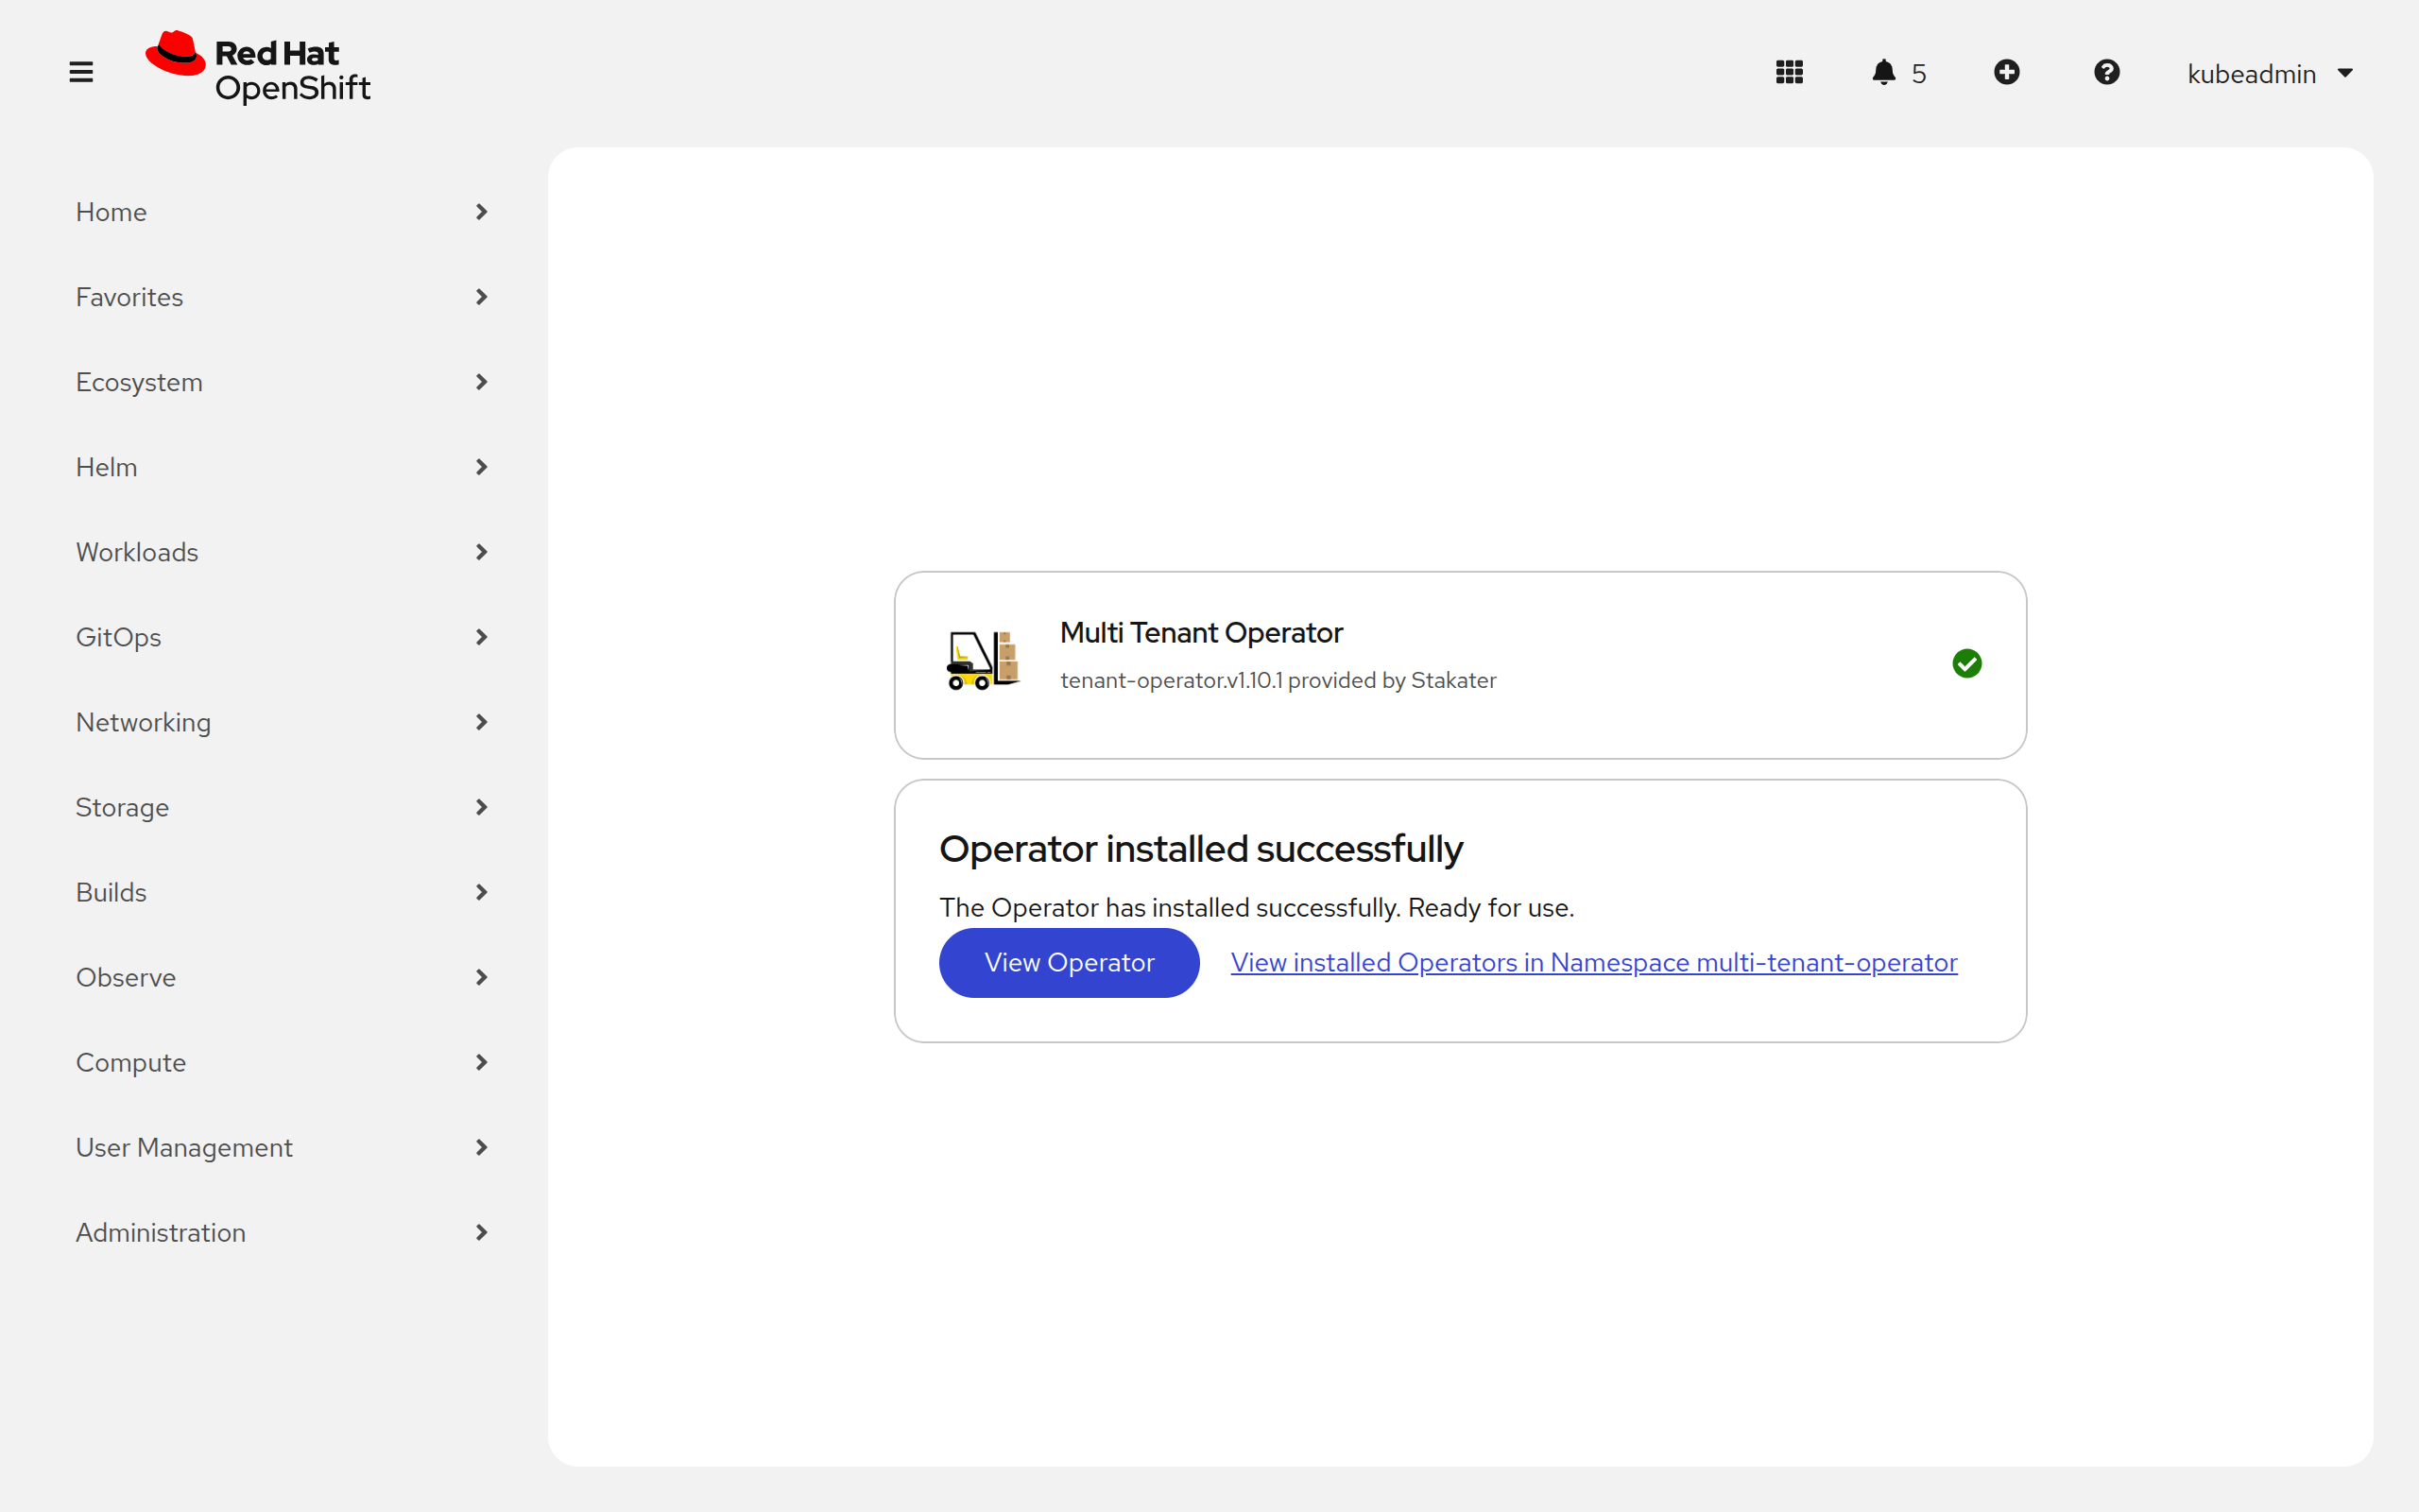
Task: Click the plus quick create icon
Action: click(x=2006, y=72)
